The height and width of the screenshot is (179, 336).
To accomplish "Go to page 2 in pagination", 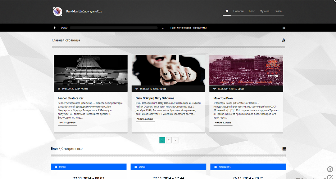I will click(169, 140).
